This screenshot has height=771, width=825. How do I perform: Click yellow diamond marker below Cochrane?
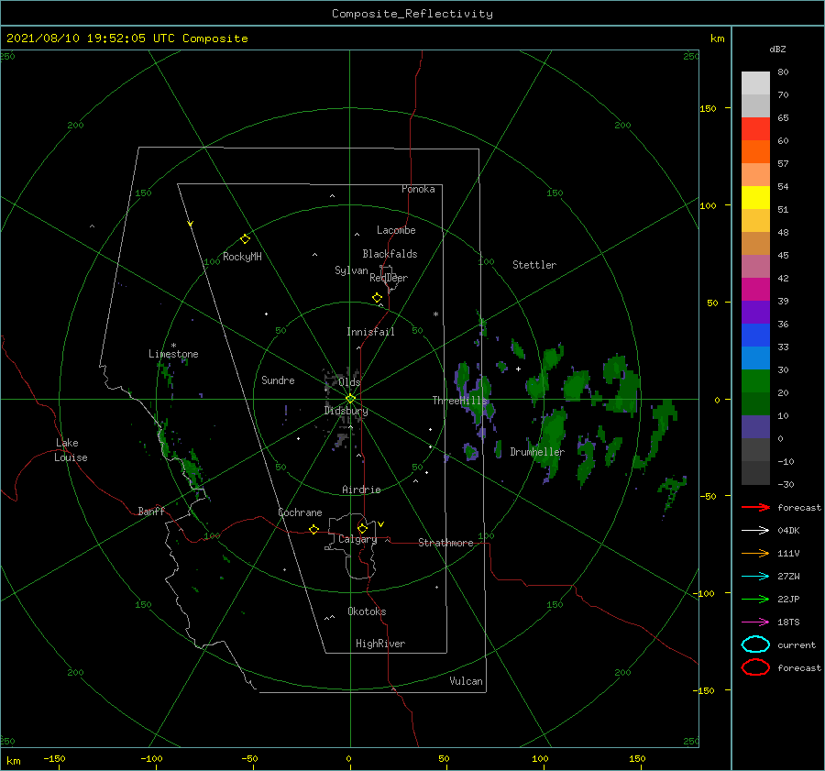point(313,530)
